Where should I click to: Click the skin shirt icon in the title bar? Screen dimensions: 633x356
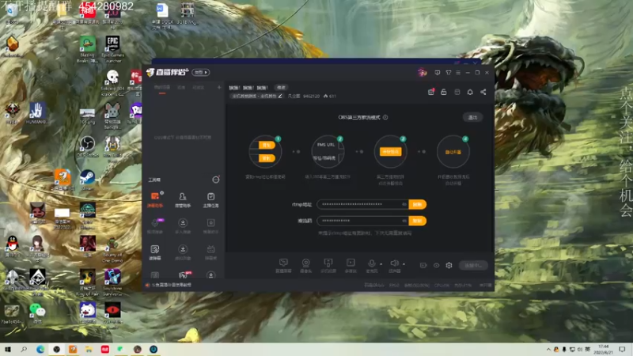point(449,73)
